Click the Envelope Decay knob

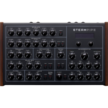[19, 33]
